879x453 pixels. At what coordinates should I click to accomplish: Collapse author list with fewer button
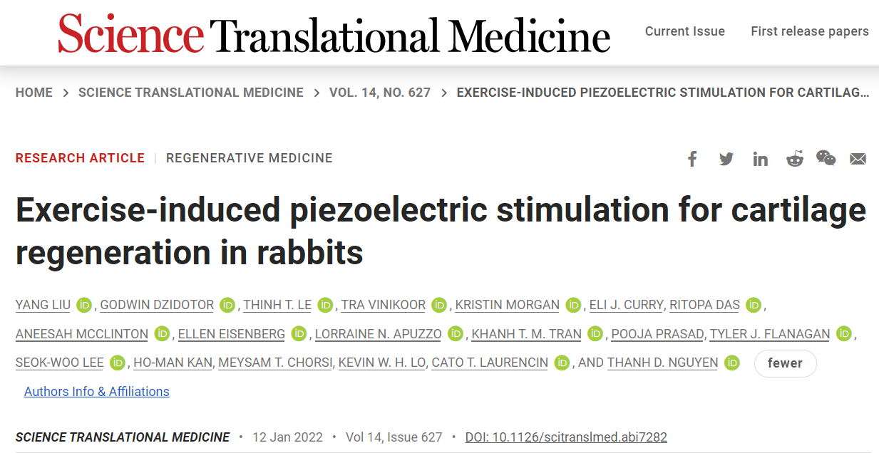(x=785, y=363)
